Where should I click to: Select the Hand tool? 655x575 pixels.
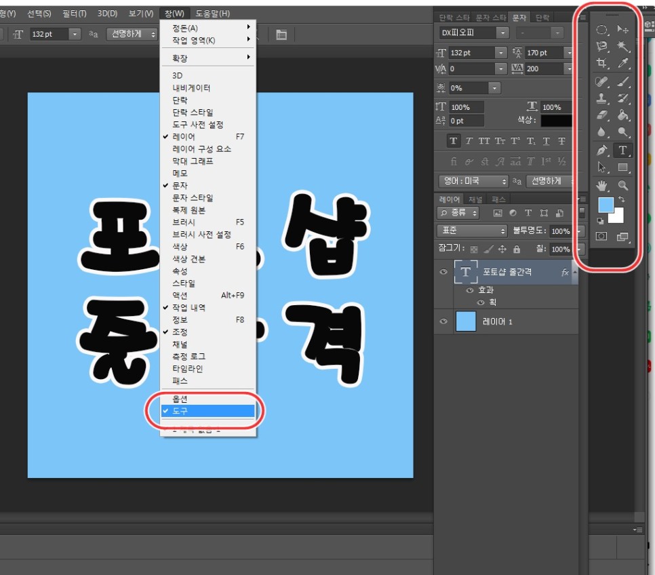pos(601,186)
